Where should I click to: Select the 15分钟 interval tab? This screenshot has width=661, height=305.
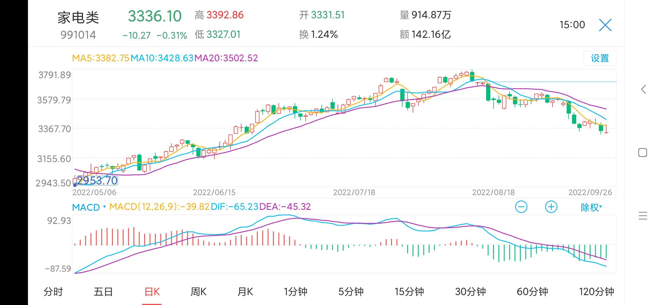click(409, 291)
